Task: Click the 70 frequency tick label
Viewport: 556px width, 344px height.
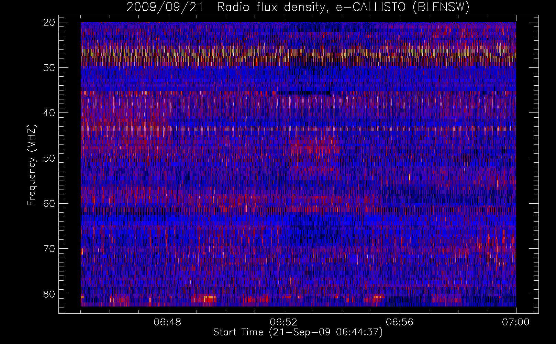Action: [x=49, y=249]
